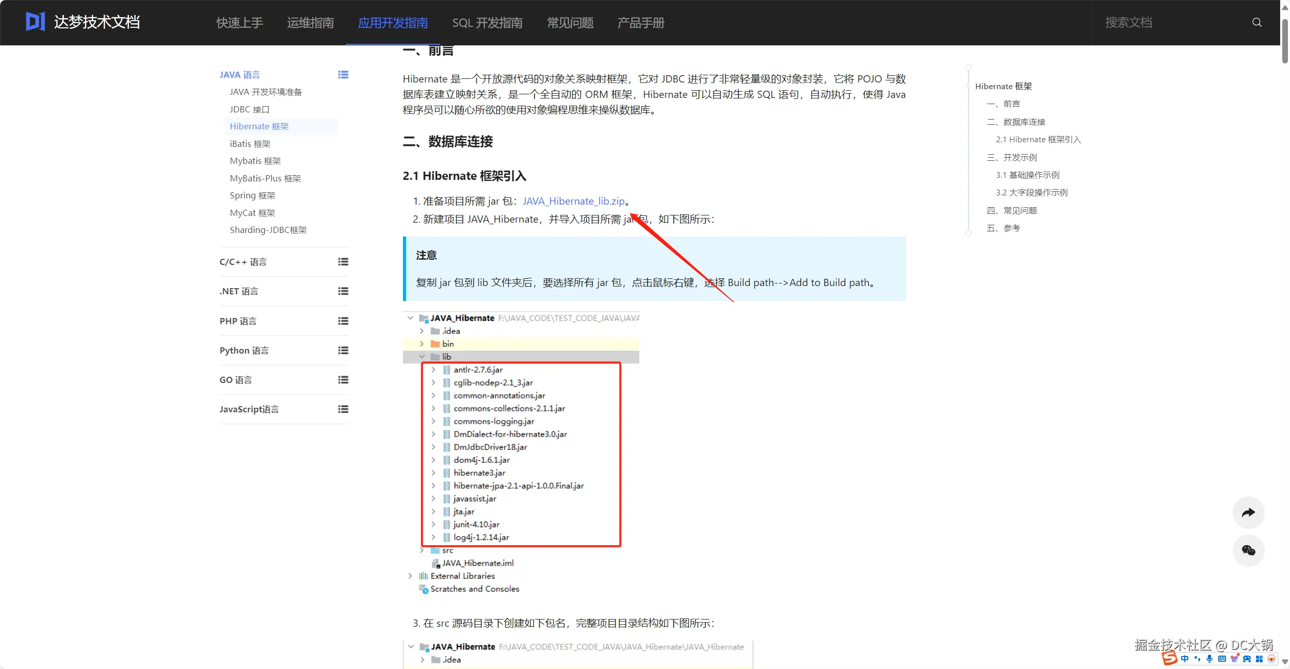Click the skin/theme icon in Sogou toolbar
1290x669 pixels.
pos(1234,659)
